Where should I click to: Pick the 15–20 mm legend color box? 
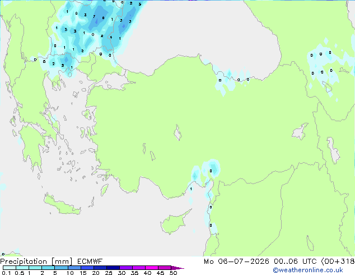[87, 268]
